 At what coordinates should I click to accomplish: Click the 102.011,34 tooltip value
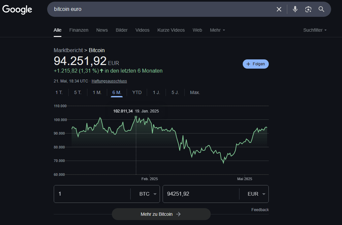pyautogui.click(x=123, y=111)
